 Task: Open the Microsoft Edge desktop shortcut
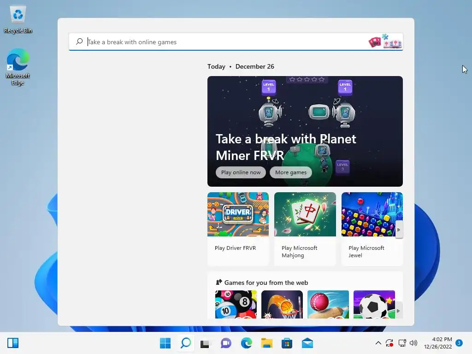click(18, 67)
